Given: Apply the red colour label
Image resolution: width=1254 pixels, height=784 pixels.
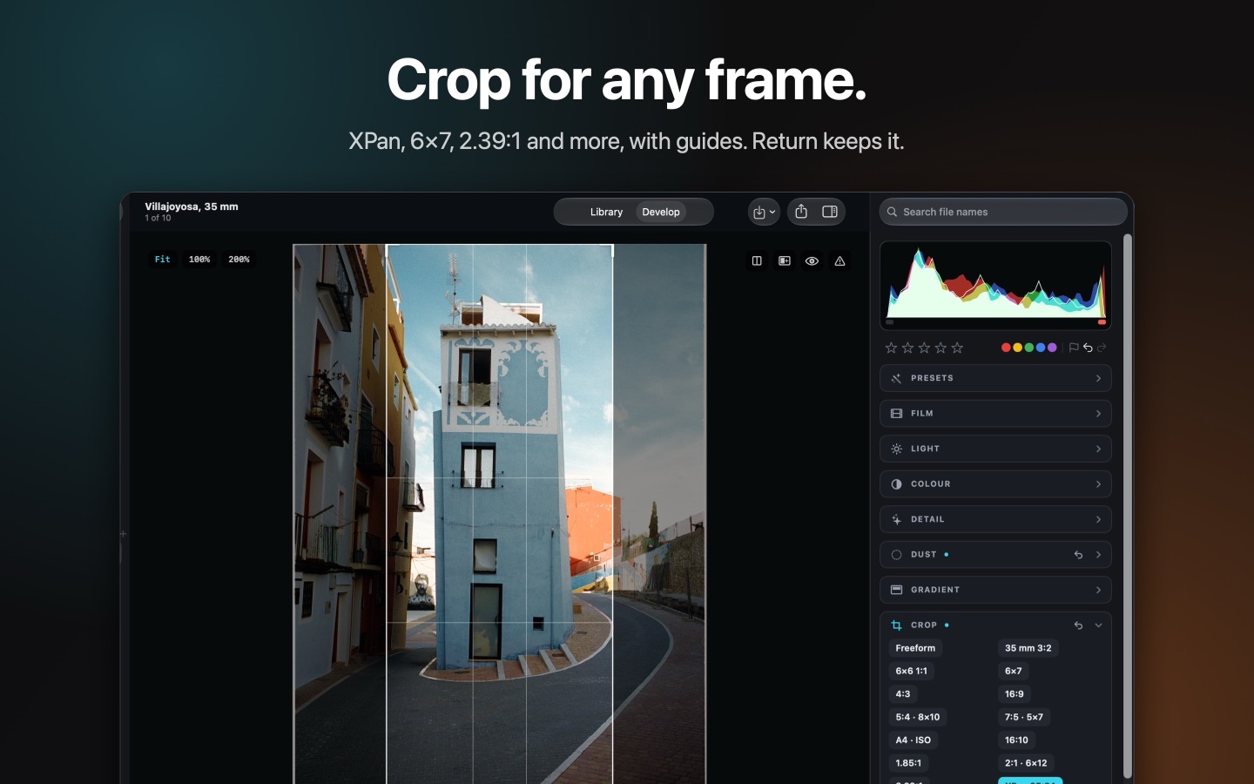Looking at the screenshot, I should tap(1006, 348).
